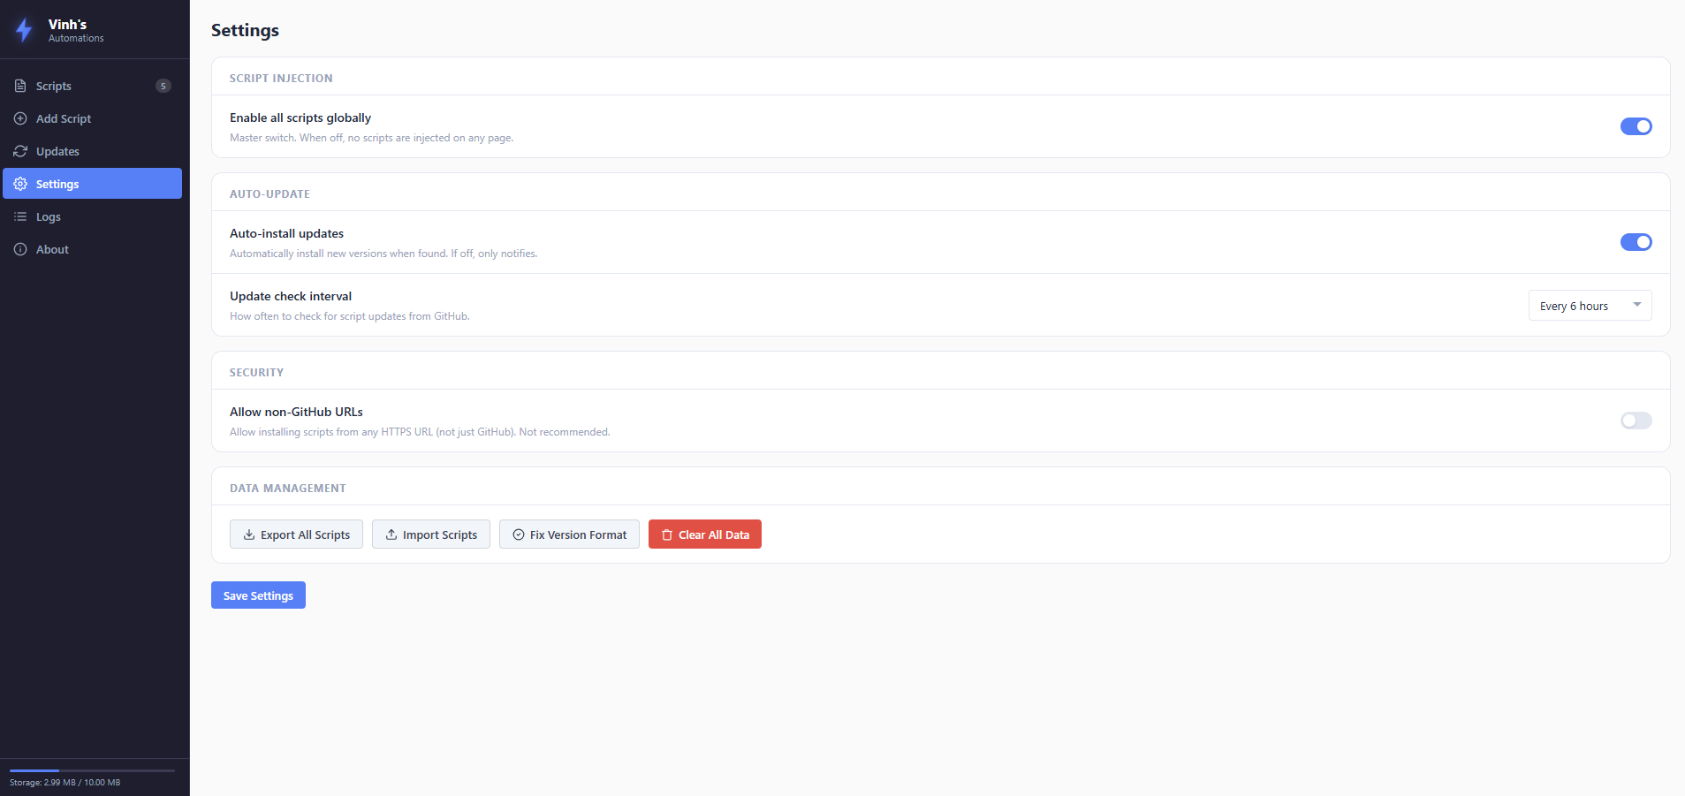Click the trash icon on Clear All Data
This screenshot has height=796, width=1685.
pos(667,534)
